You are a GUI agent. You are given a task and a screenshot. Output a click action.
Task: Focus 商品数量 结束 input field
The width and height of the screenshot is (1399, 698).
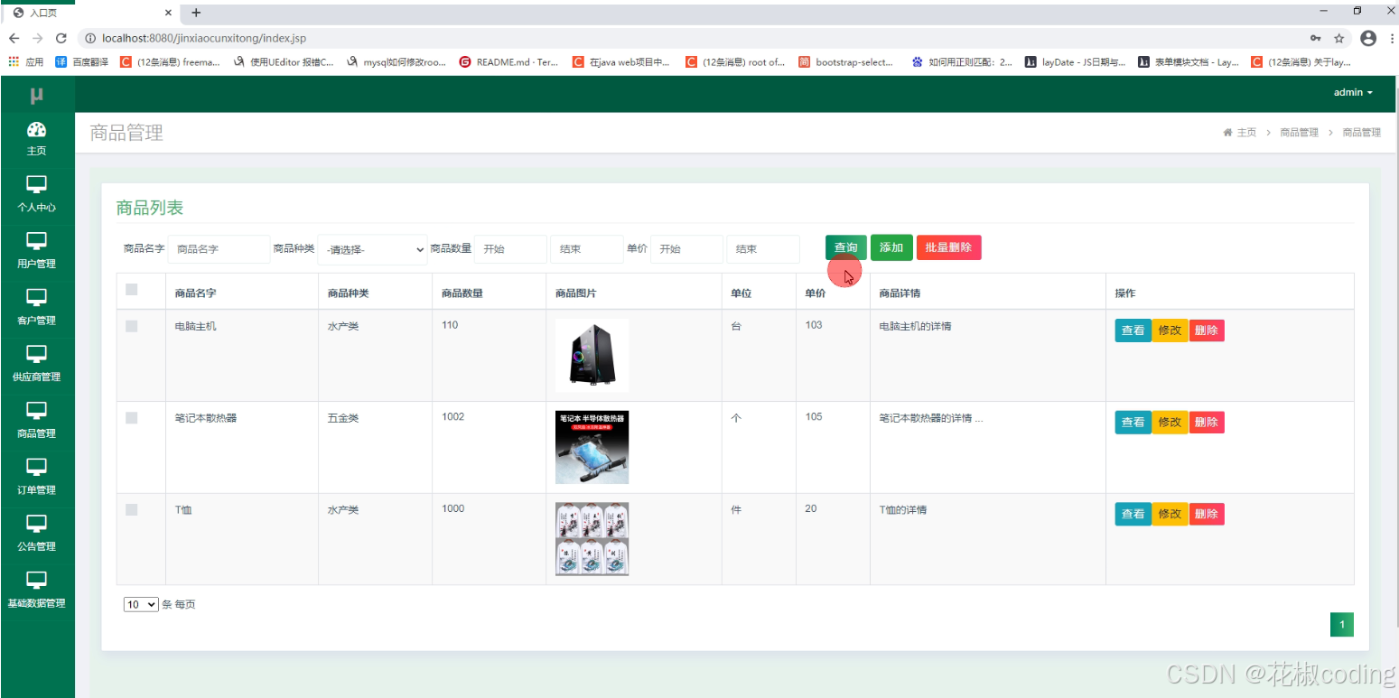pos(587,249)
